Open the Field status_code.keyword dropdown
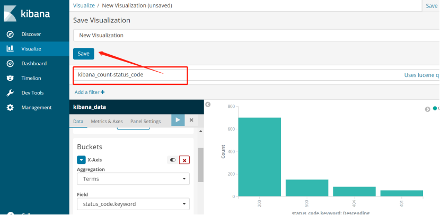This screenshot has height=215, width=440. coord(133,204)
